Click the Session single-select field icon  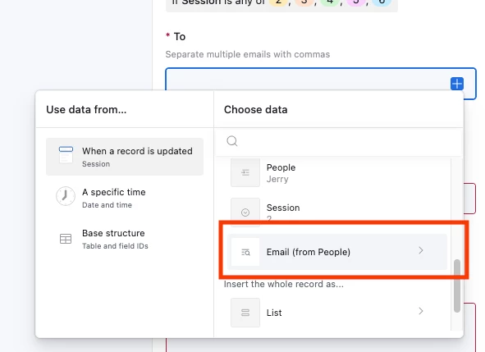click(x=245, y=213)
